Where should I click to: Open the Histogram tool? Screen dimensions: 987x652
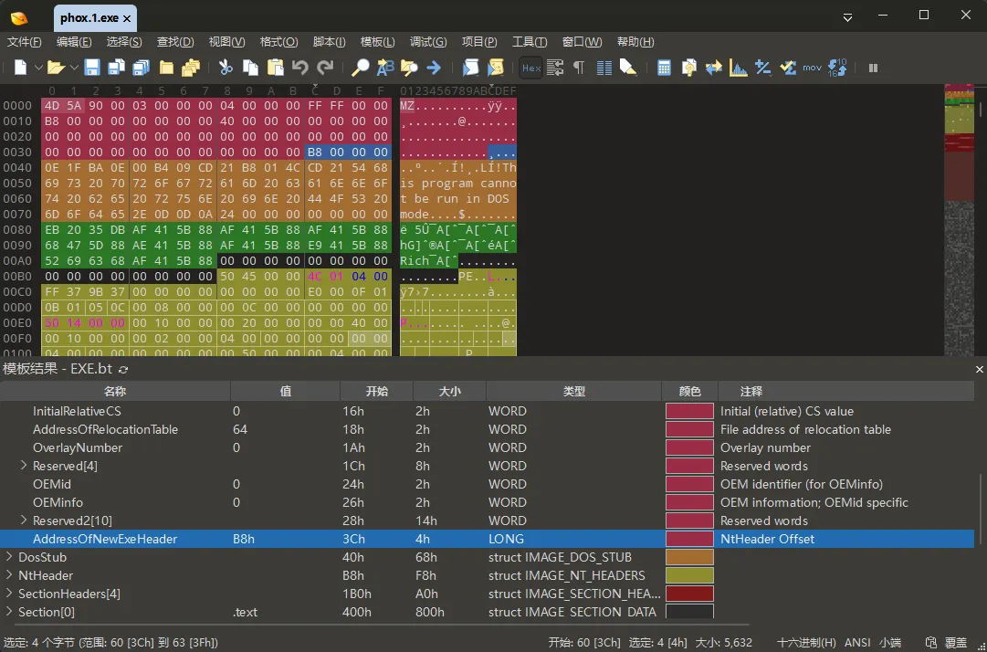pyautogui.click(x=739, y=68)
